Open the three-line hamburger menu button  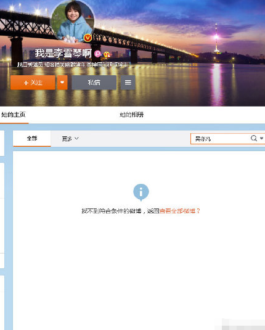(128, 83)
